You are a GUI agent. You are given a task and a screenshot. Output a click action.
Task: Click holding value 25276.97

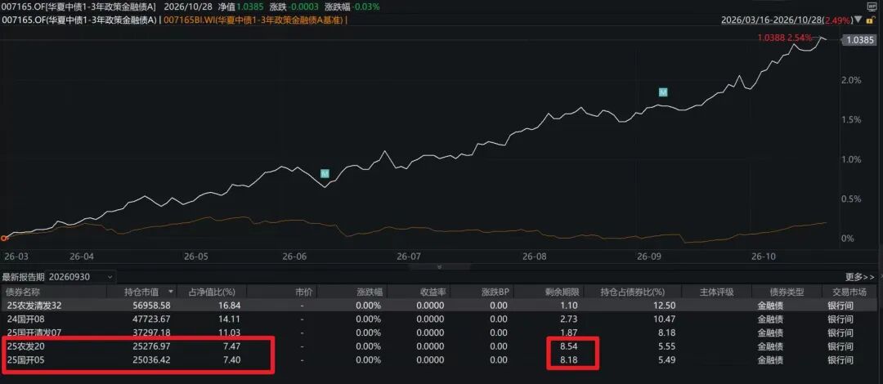click(150, 346)
